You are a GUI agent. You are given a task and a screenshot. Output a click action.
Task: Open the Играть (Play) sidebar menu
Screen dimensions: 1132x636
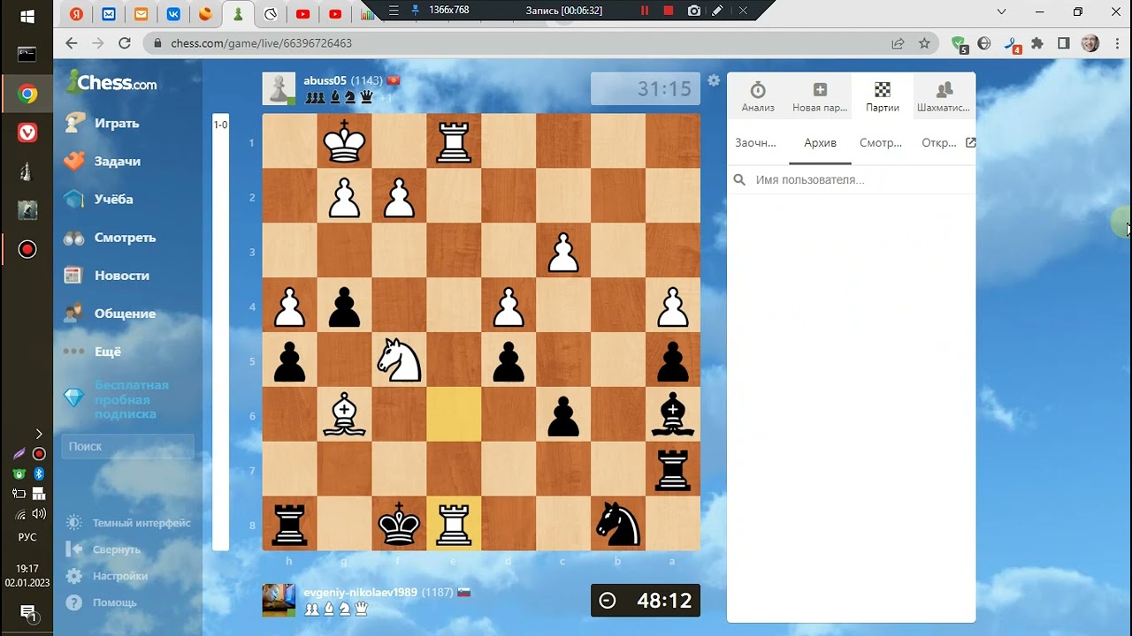[x=103, y=123]
